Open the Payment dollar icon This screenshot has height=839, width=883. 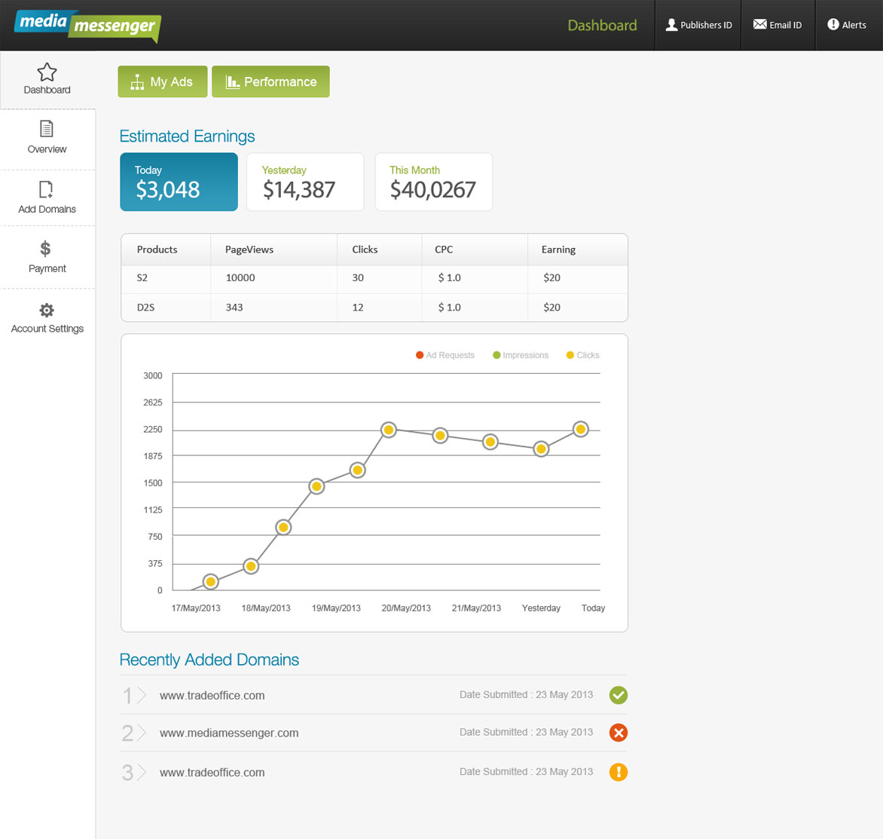pos(46,249)
